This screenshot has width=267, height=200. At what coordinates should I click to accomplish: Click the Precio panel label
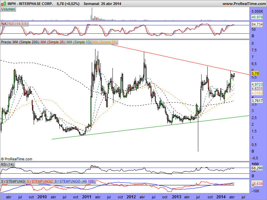[x=6, y=42]
